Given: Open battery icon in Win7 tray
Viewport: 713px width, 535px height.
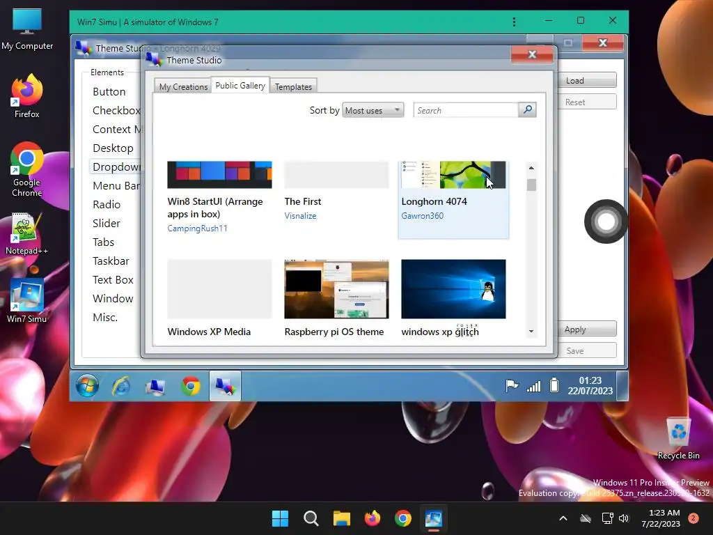Looking at the screenshot, I should pyautogui.click(x=554, y=385).
